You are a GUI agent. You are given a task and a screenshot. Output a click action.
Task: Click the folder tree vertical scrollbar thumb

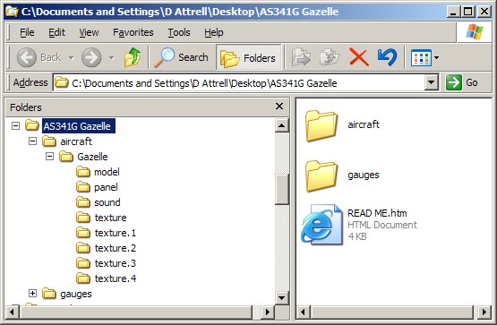click(x=282, y=189)
